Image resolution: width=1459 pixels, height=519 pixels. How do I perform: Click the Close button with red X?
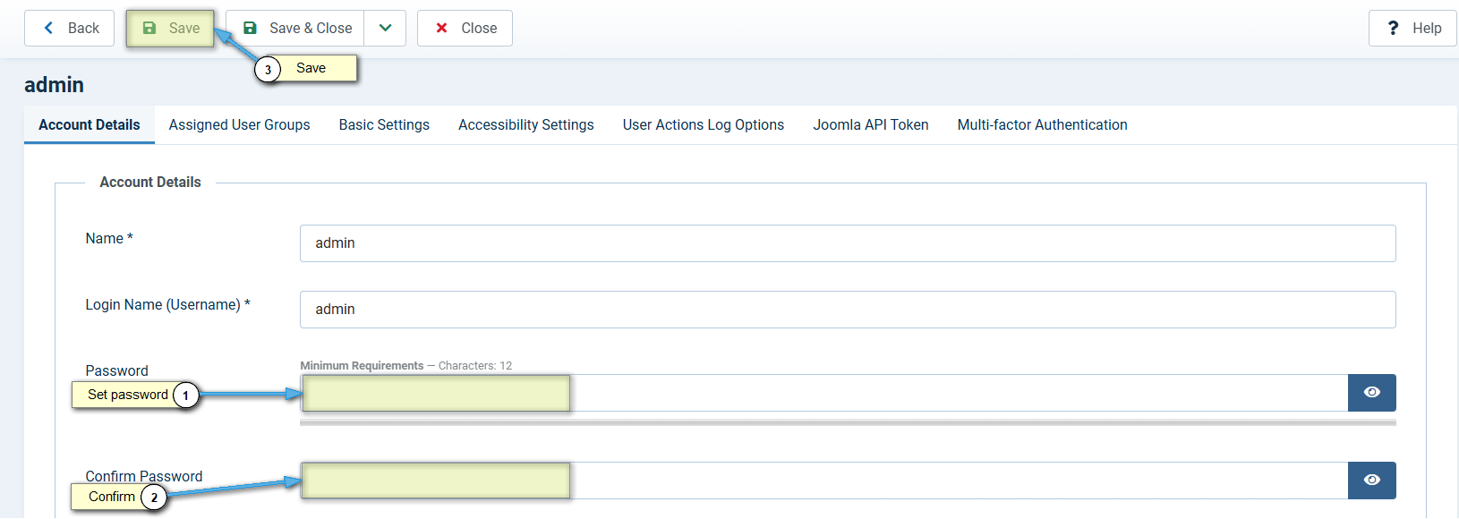[465, 29]
